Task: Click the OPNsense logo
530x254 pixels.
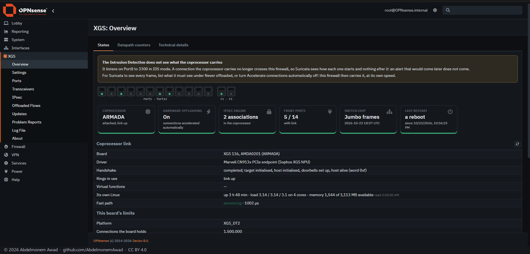Action: point(25,10)
